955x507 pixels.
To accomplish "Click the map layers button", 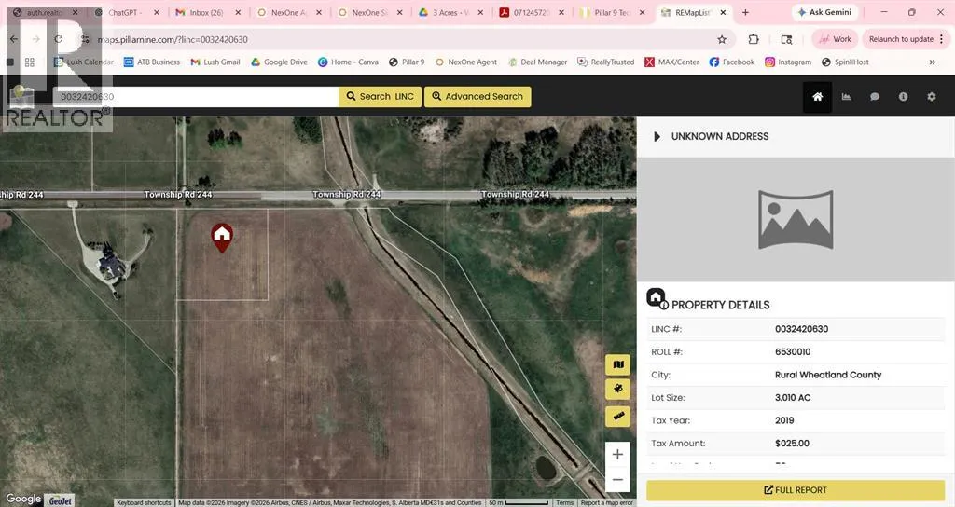I will pyautogui.click(x=617, y=365).
